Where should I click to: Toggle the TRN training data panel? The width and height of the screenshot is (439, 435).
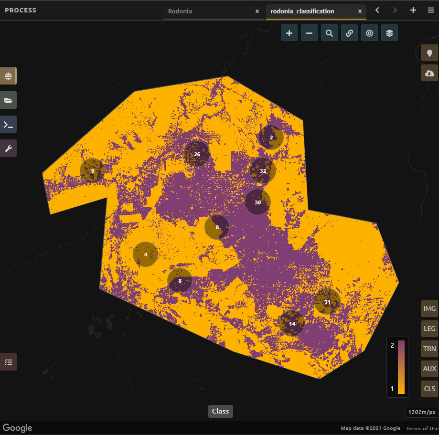coord(428,349)
